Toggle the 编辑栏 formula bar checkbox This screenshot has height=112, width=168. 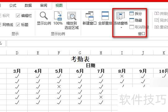[x=18, y=16]
